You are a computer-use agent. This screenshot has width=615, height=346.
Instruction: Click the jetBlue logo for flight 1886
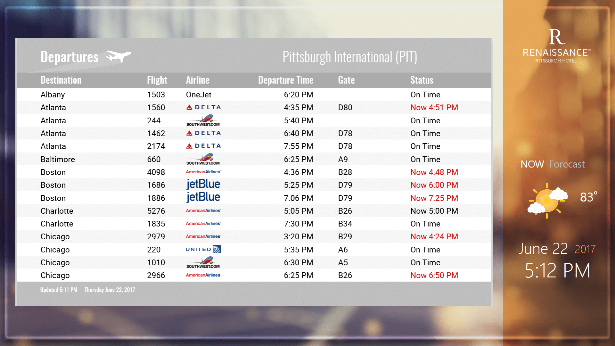[203, 197]
